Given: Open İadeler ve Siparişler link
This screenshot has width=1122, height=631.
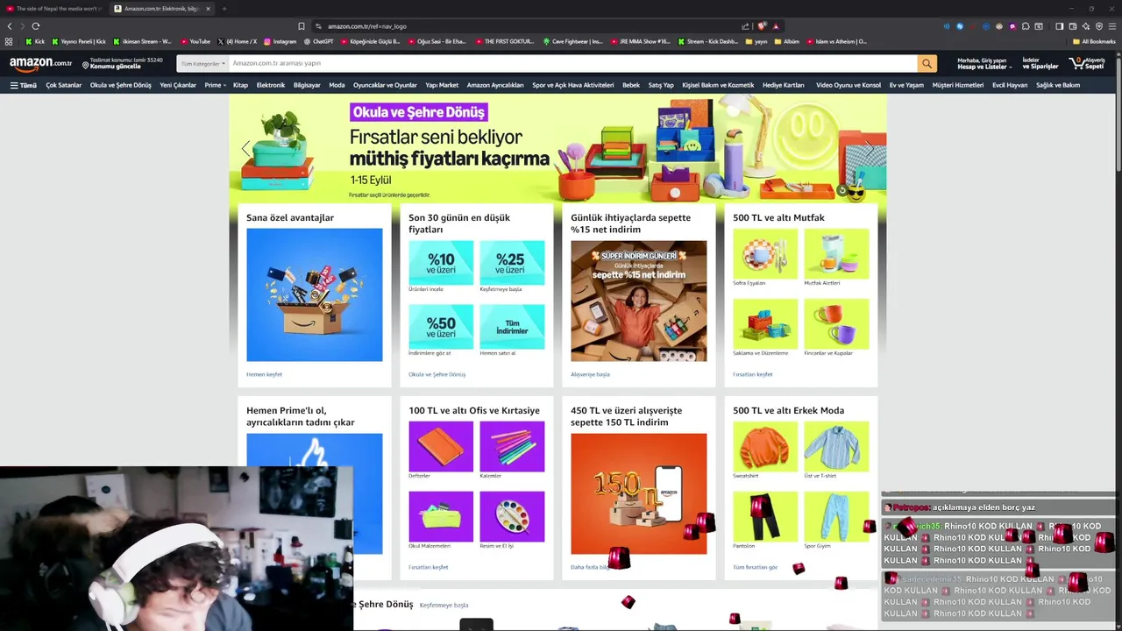Looking at the screenshot, I should click(x=1040, y=63).
